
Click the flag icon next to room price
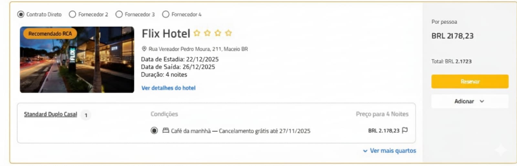coord(405,130)
